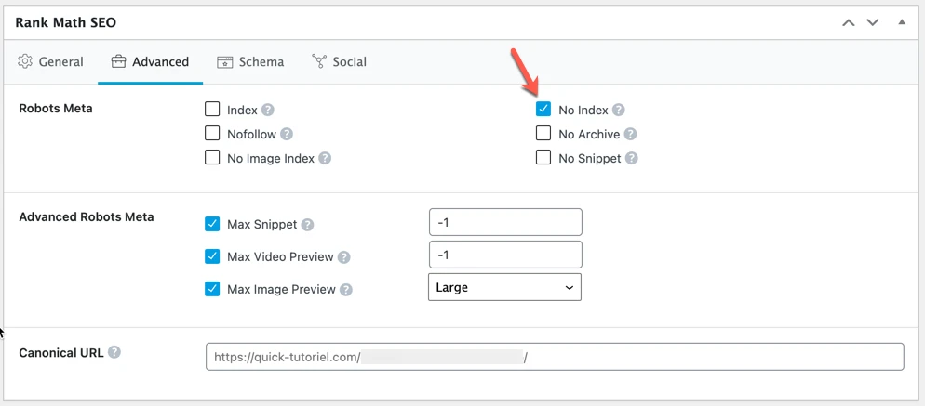Viewport: 925px width, 406px height.
Task: Uncheck the No Index checkbox
Action: point(543,110)
